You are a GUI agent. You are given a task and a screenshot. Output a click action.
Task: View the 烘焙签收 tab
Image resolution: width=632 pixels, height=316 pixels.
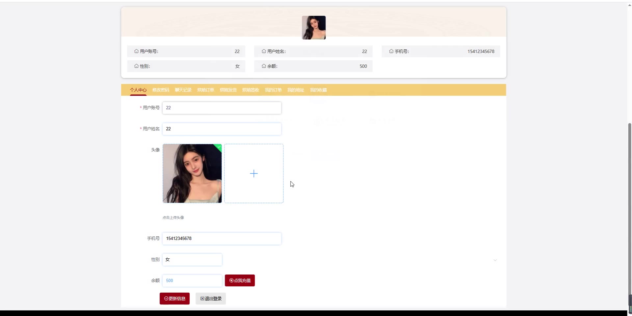tap(250, 90)
